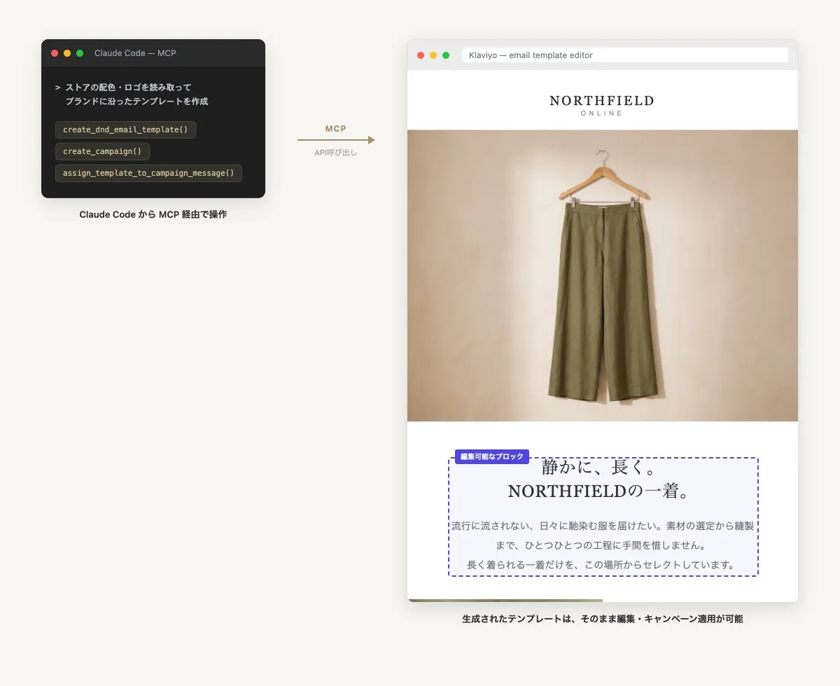
Task: Click assign_template_to_campaign_message() chip
Action: tap(148, 173)
